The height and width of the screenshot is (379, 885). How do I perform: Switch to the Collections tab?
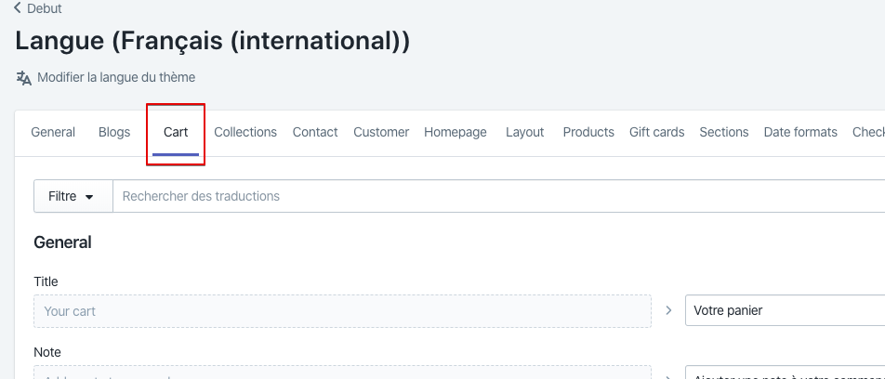[245, 132]
